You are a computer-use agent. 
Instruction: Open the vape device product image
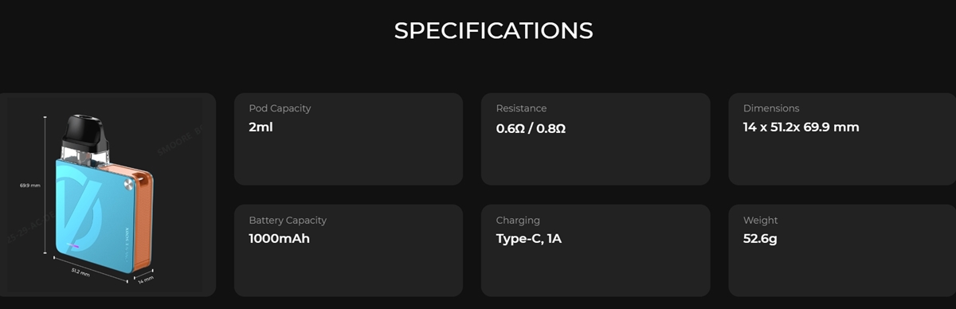(108, 195)
